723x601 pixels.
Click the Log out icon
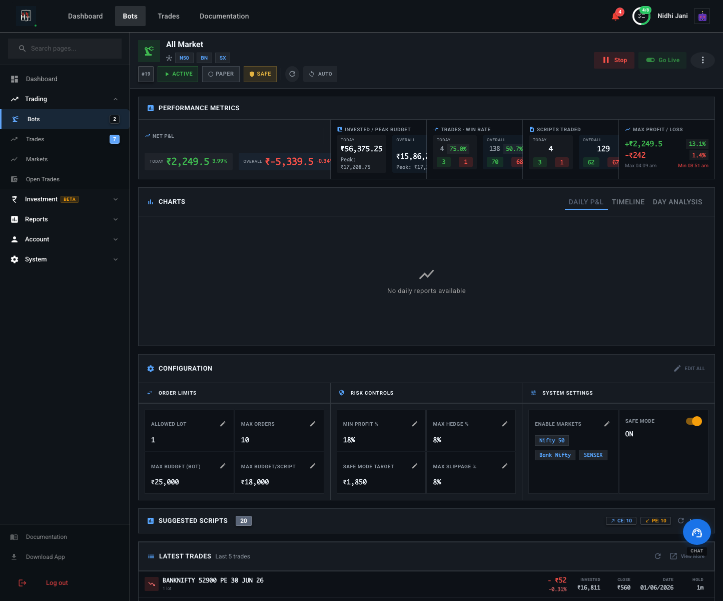[23, 583]
